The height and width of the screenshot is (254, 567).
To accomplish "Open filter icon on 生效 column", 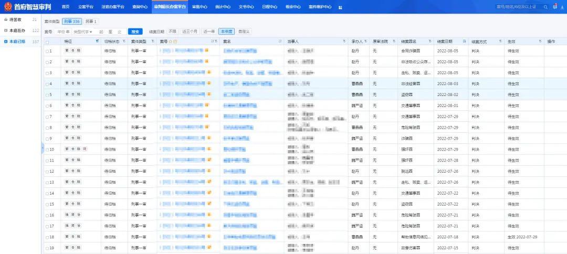I will tap(540, 41).
